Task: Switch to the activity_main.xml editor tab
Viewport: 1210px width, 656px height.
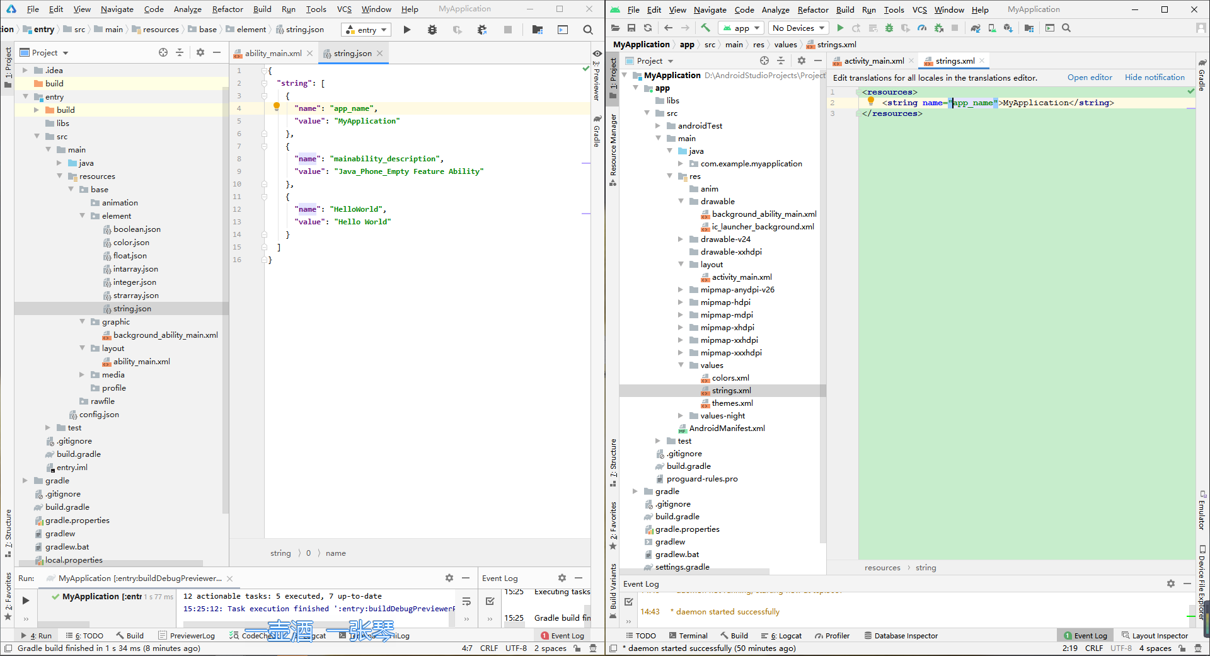Action: tap(873, 60)
